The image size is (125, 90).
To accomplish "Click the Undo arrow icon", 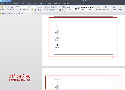I will (x=9, y=14).
